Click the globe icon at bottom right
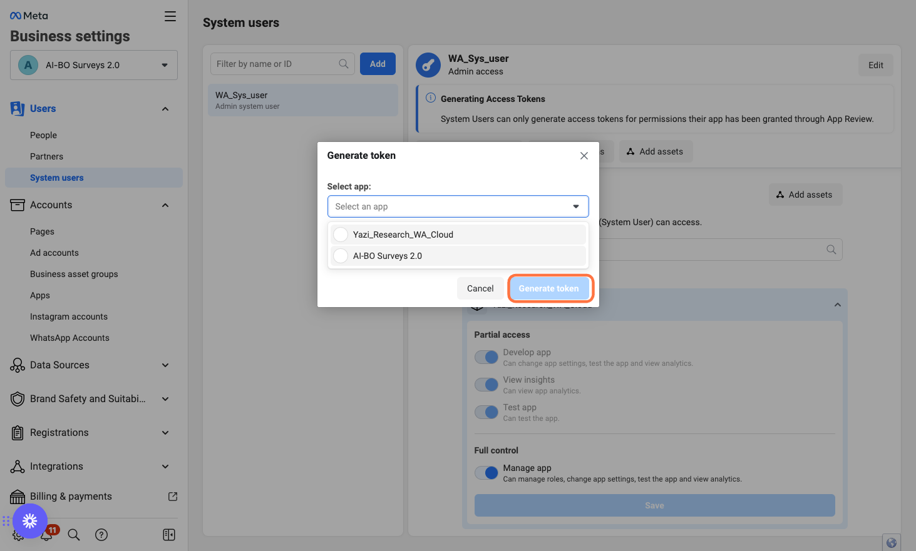Screen dimensions: 916x551 (892, 543)
